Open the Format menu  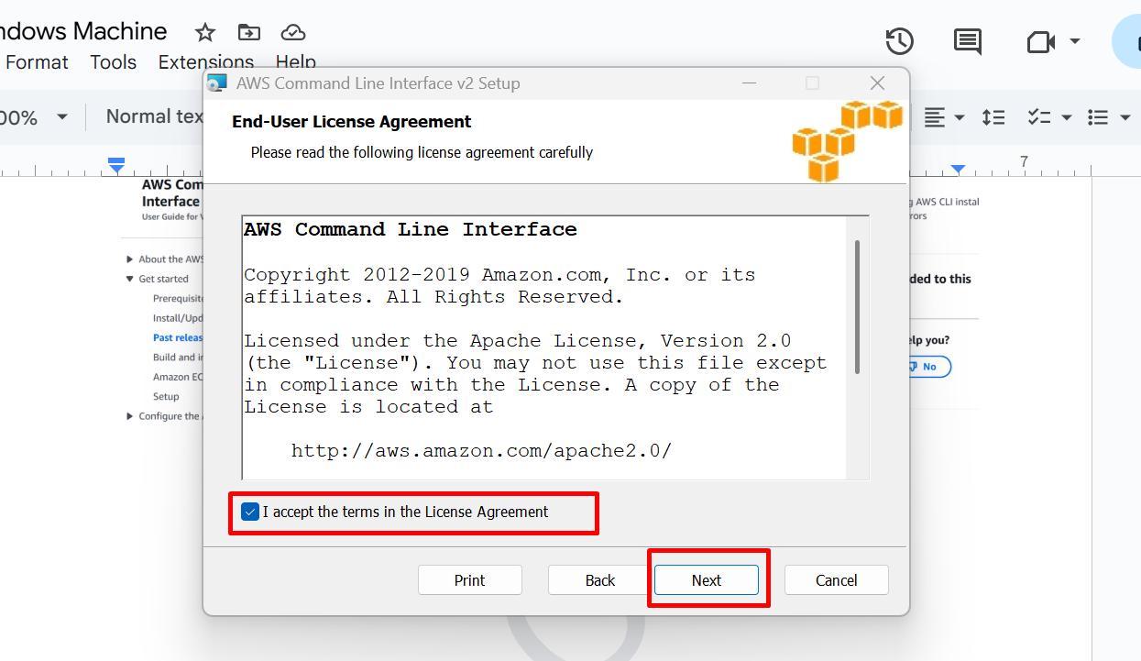coord(38,62)
